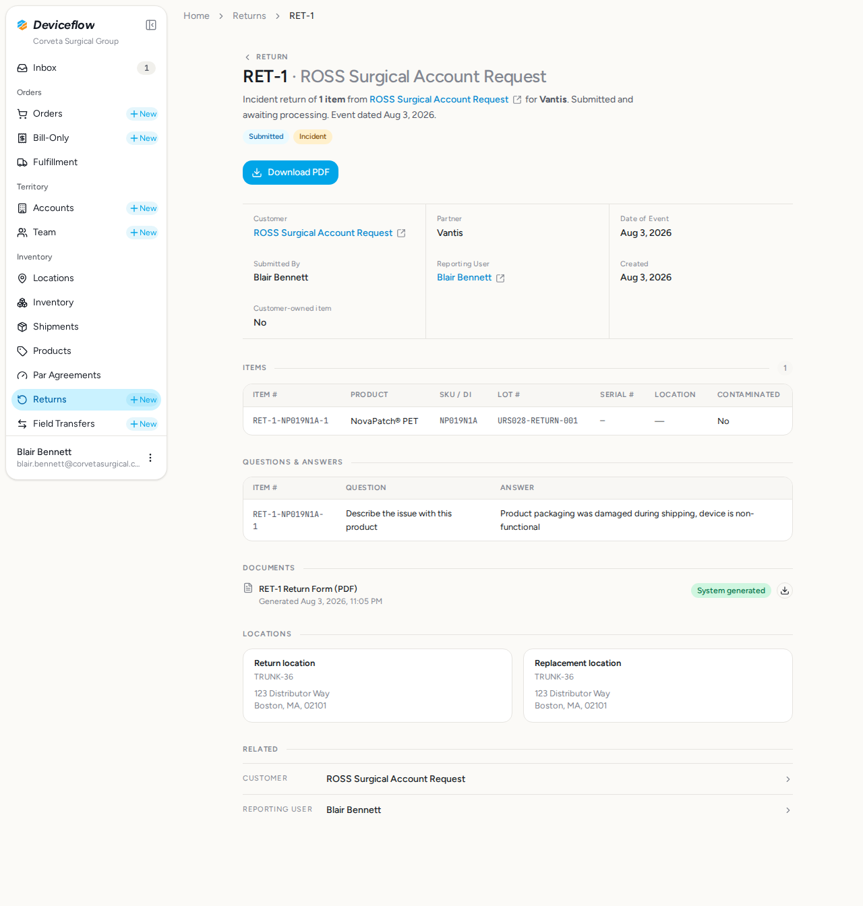Open Accounts in the sidebar

point(53,208)
